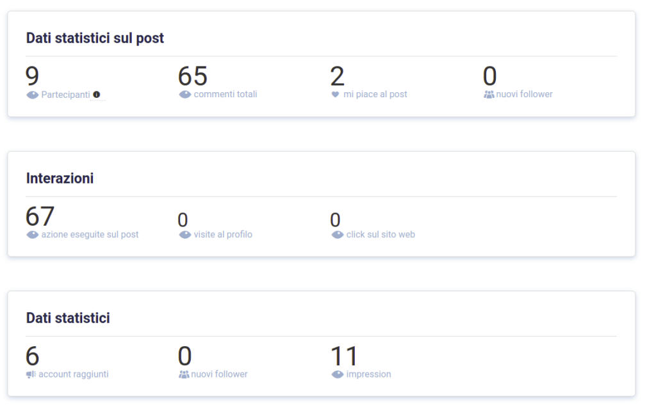
Task: Click the megaphone icon beside account raggiunti
Action: [31, 374]
